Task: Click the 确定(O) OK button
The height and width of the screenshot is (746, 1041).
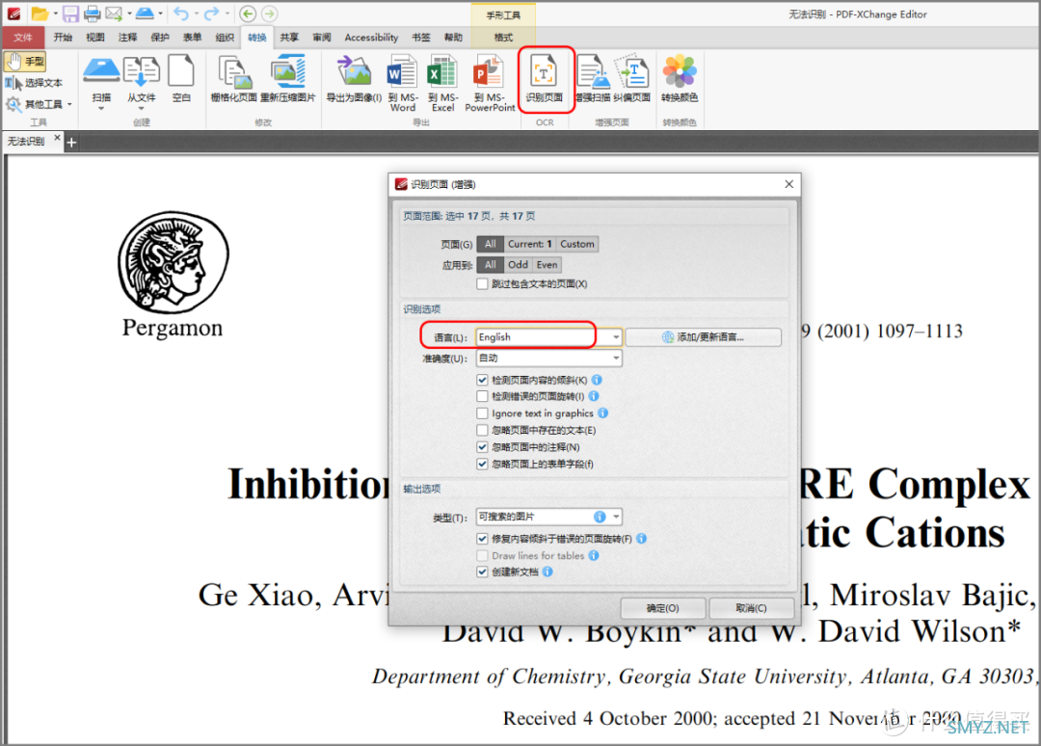Action: tap(662, 608)
